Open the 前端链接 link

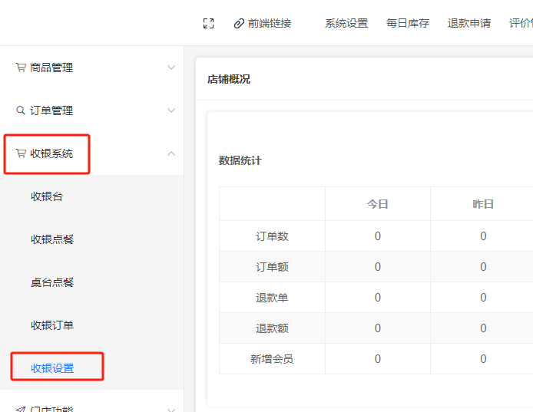tap(270, 24)
